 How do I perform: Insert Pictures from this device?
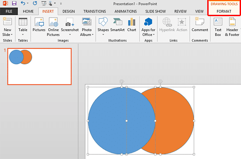39,24
